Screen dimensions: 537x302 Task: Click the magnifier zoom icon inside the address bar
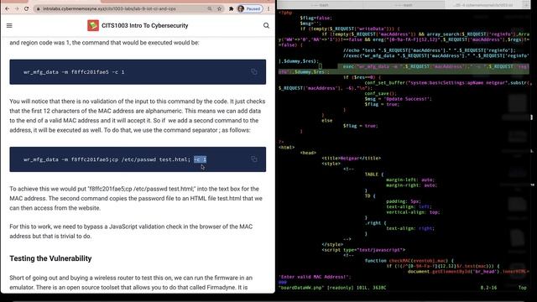pyautogui.click(x=210, y=8)
